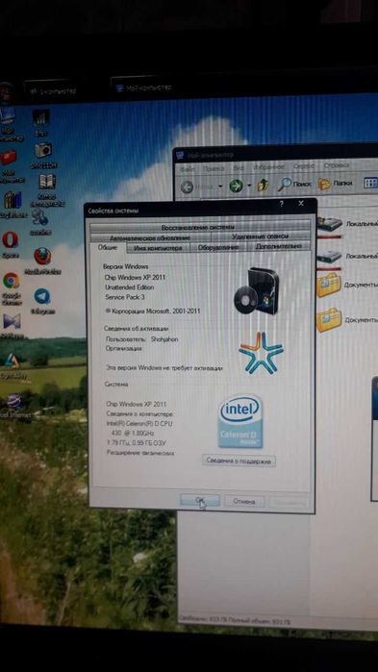This screenshot has width=378, height=672.
Task: Click the Сведения о поддержке button
Action: coord(239,461)
